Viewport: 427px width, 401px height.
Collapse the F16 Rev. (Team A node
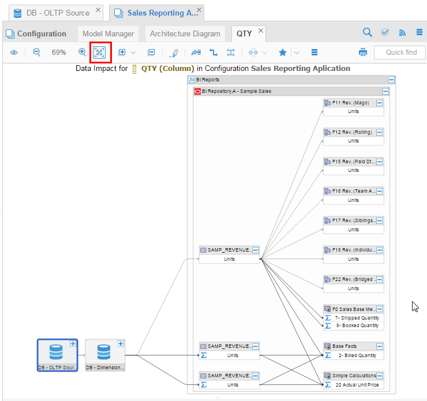pyautogui.click(x=379, y=191)
